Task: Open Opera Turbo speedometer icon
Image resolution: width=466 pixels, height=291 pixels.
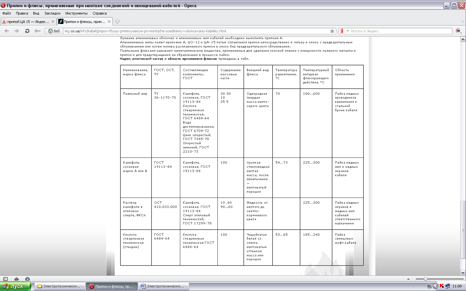Action: coord(27,279)
